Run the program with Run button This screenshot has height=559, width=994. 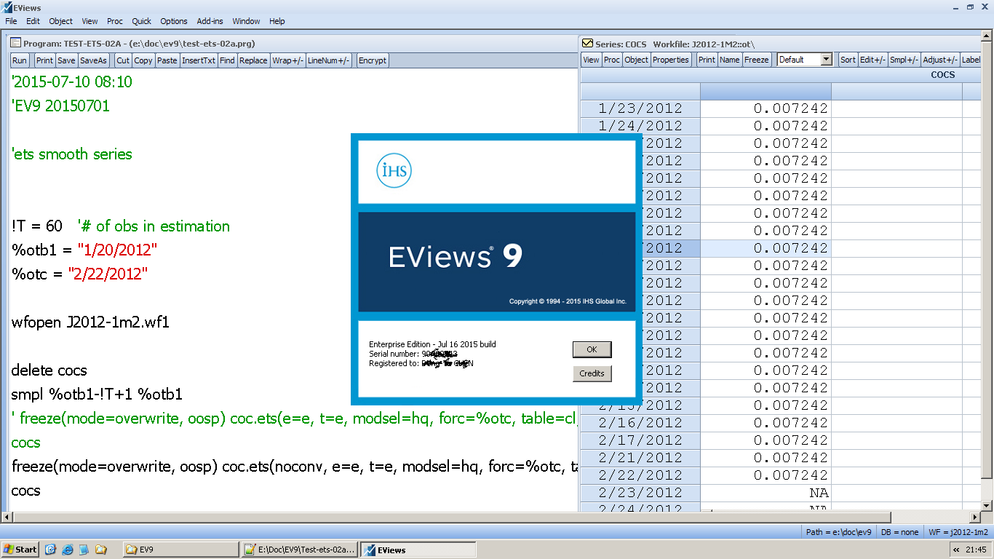coord(20,60)
